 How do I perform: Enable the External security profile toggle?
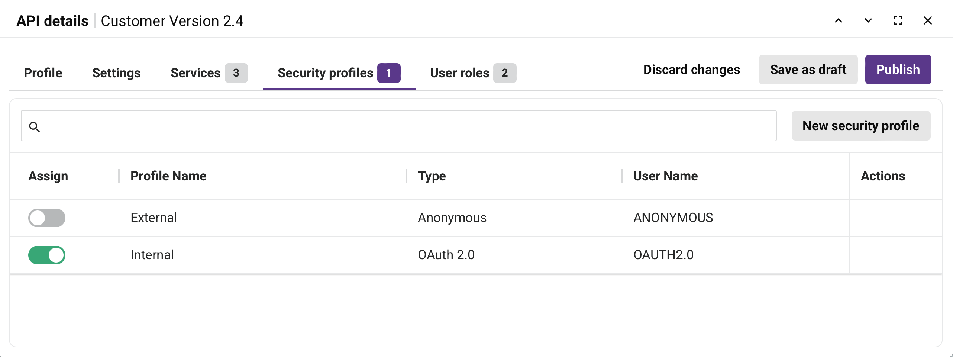(x=46, y=218)
